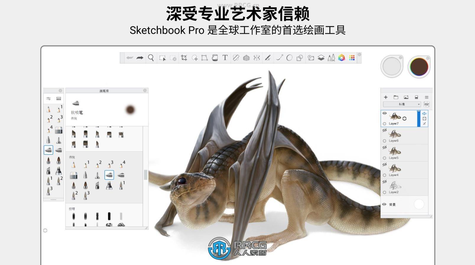The height and width of the screenshot is (265, 475).
Task: Open the Color Wheel editor
Action: point(342,58)
